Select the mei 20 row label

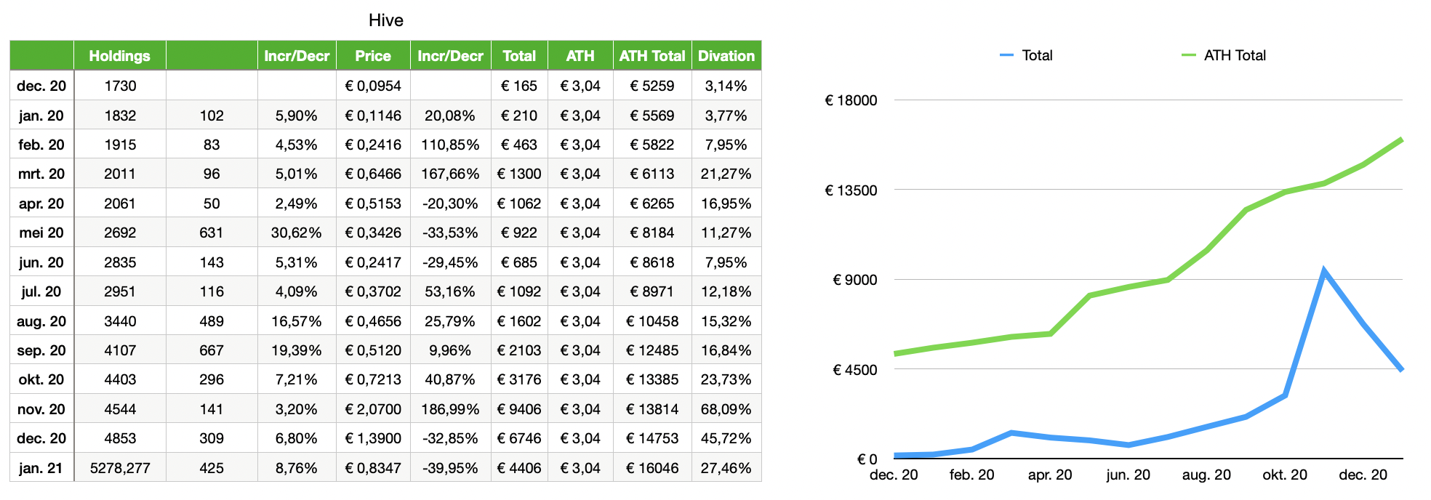point(41,233)
